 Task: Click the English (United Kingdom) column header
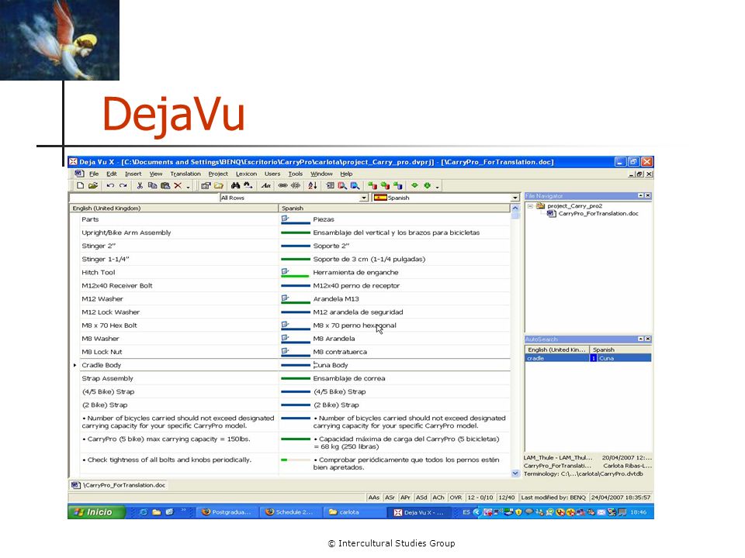(x=173, y=208)
